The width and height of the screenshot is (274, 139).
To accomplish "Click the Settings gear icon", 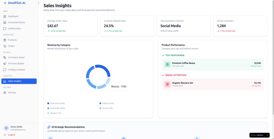I will pyautogui.click(x=5, y=93).
